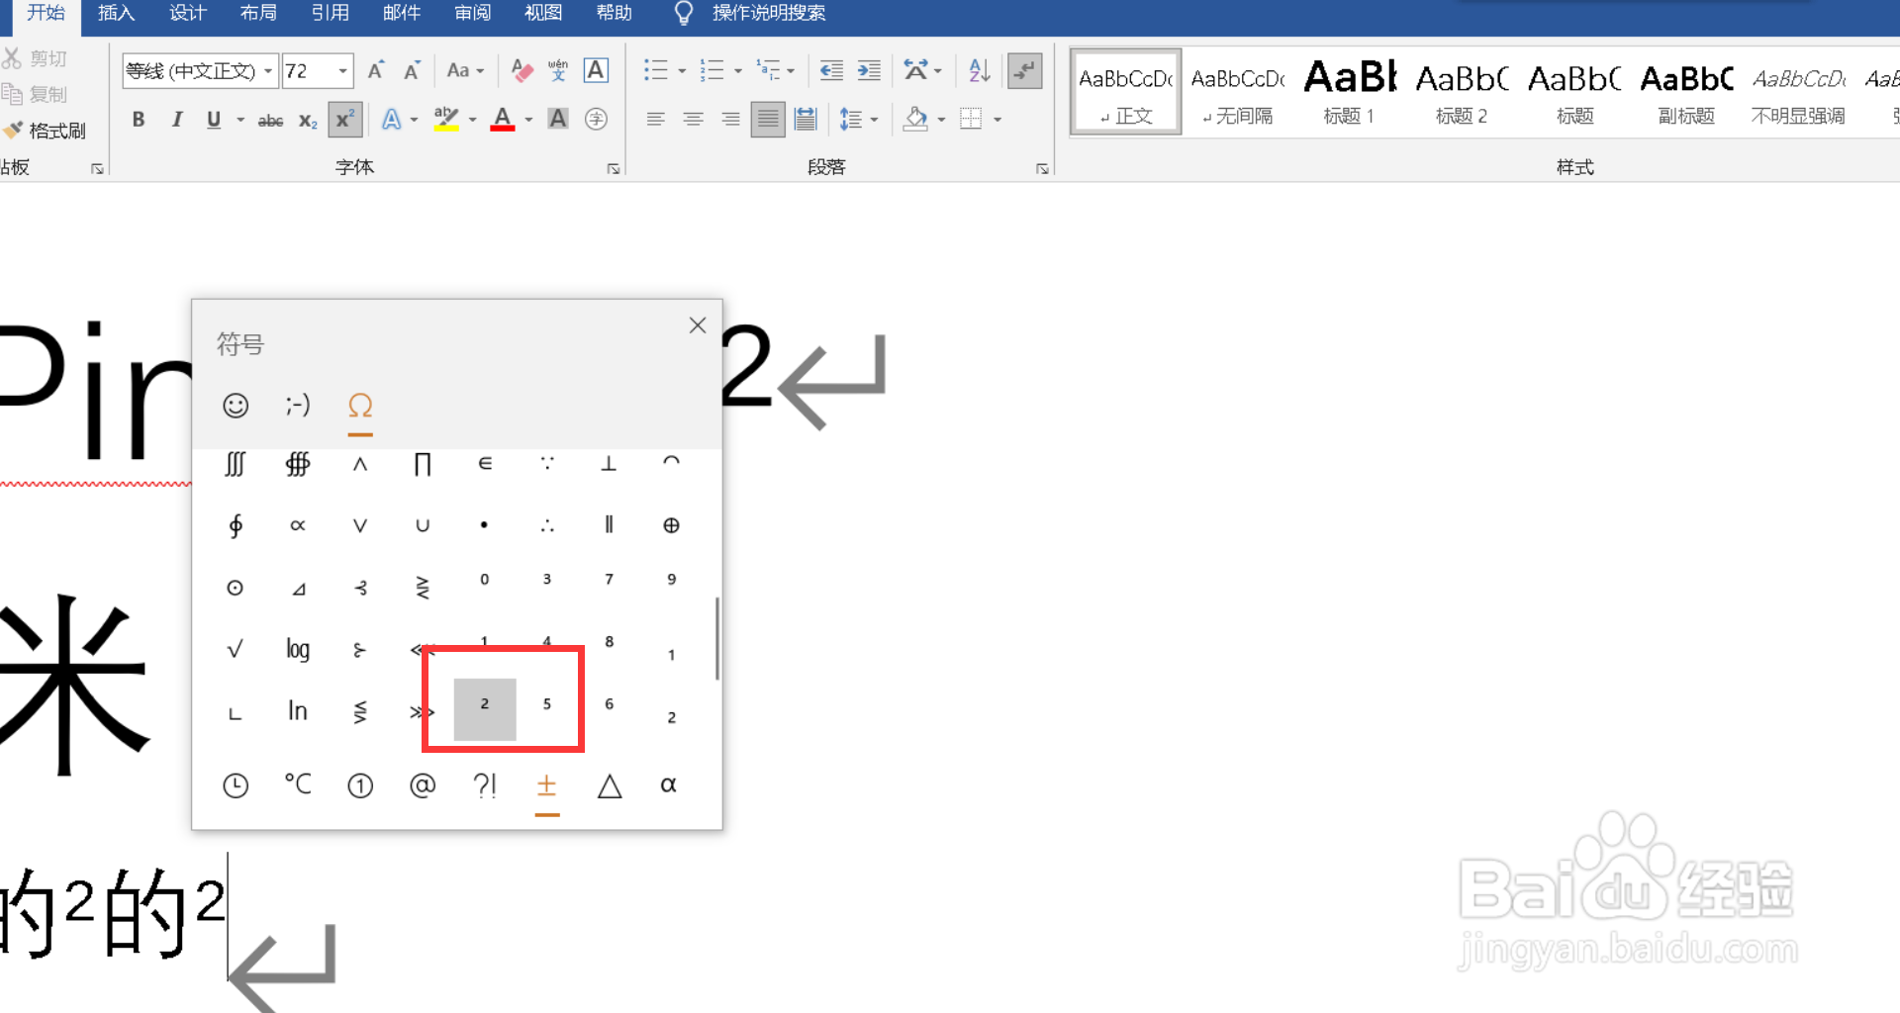Open font color dropdown arrow
This screenshot has height=1013, width=1900.
528,120
